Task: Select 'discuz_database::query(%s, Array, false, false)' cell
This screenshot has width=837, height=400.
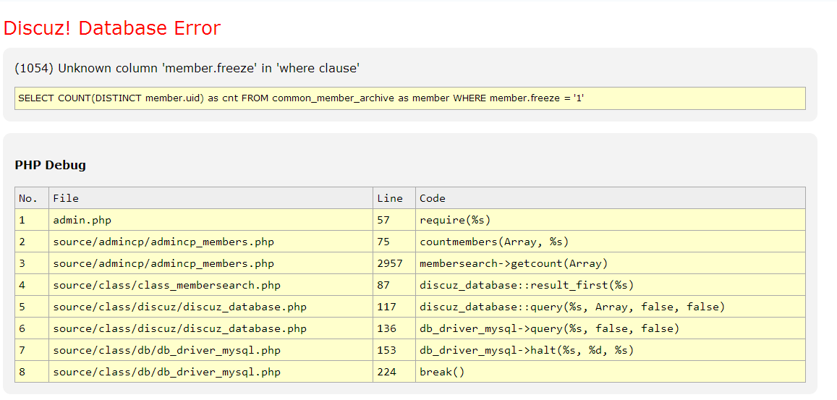Action: pyautogui.click(x=610, y=307)
